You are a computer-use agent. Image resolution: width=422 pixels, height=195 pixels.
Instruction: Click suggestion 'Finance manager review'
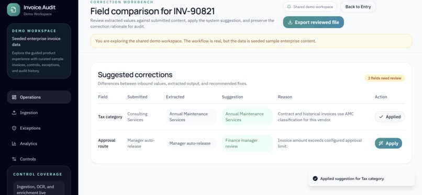247,143
